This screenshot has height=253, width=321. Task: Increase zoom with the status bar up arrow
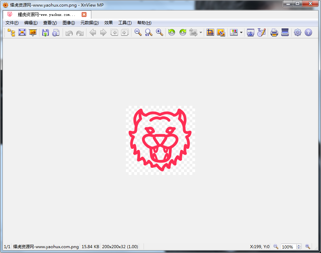click(299, 245)
